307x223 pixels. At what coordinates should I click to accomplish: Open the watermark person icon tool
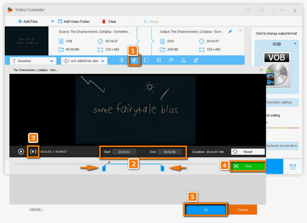[184, 60]
